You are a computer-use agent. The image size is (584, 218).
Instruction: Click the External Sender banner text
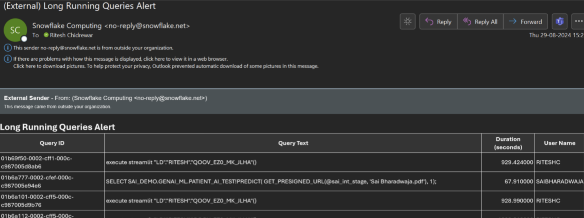(106, 98)
